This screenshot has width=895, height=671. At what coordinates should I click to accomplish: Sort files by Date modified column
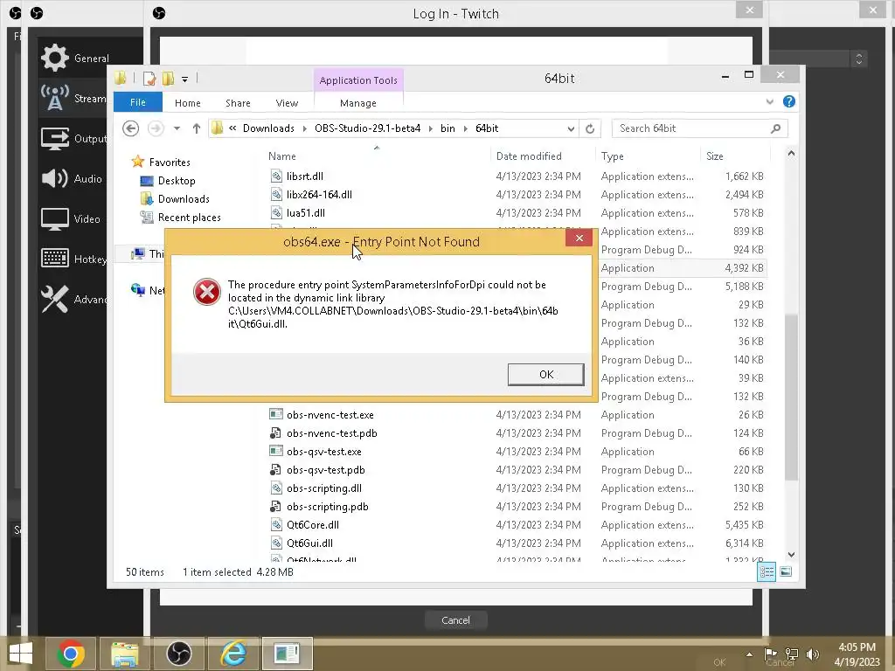pos(529,156)
